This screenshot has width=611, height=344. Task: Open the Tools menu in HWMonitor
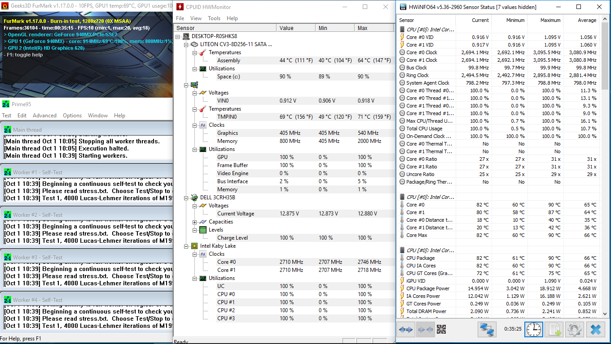click(x=214, y=18)
